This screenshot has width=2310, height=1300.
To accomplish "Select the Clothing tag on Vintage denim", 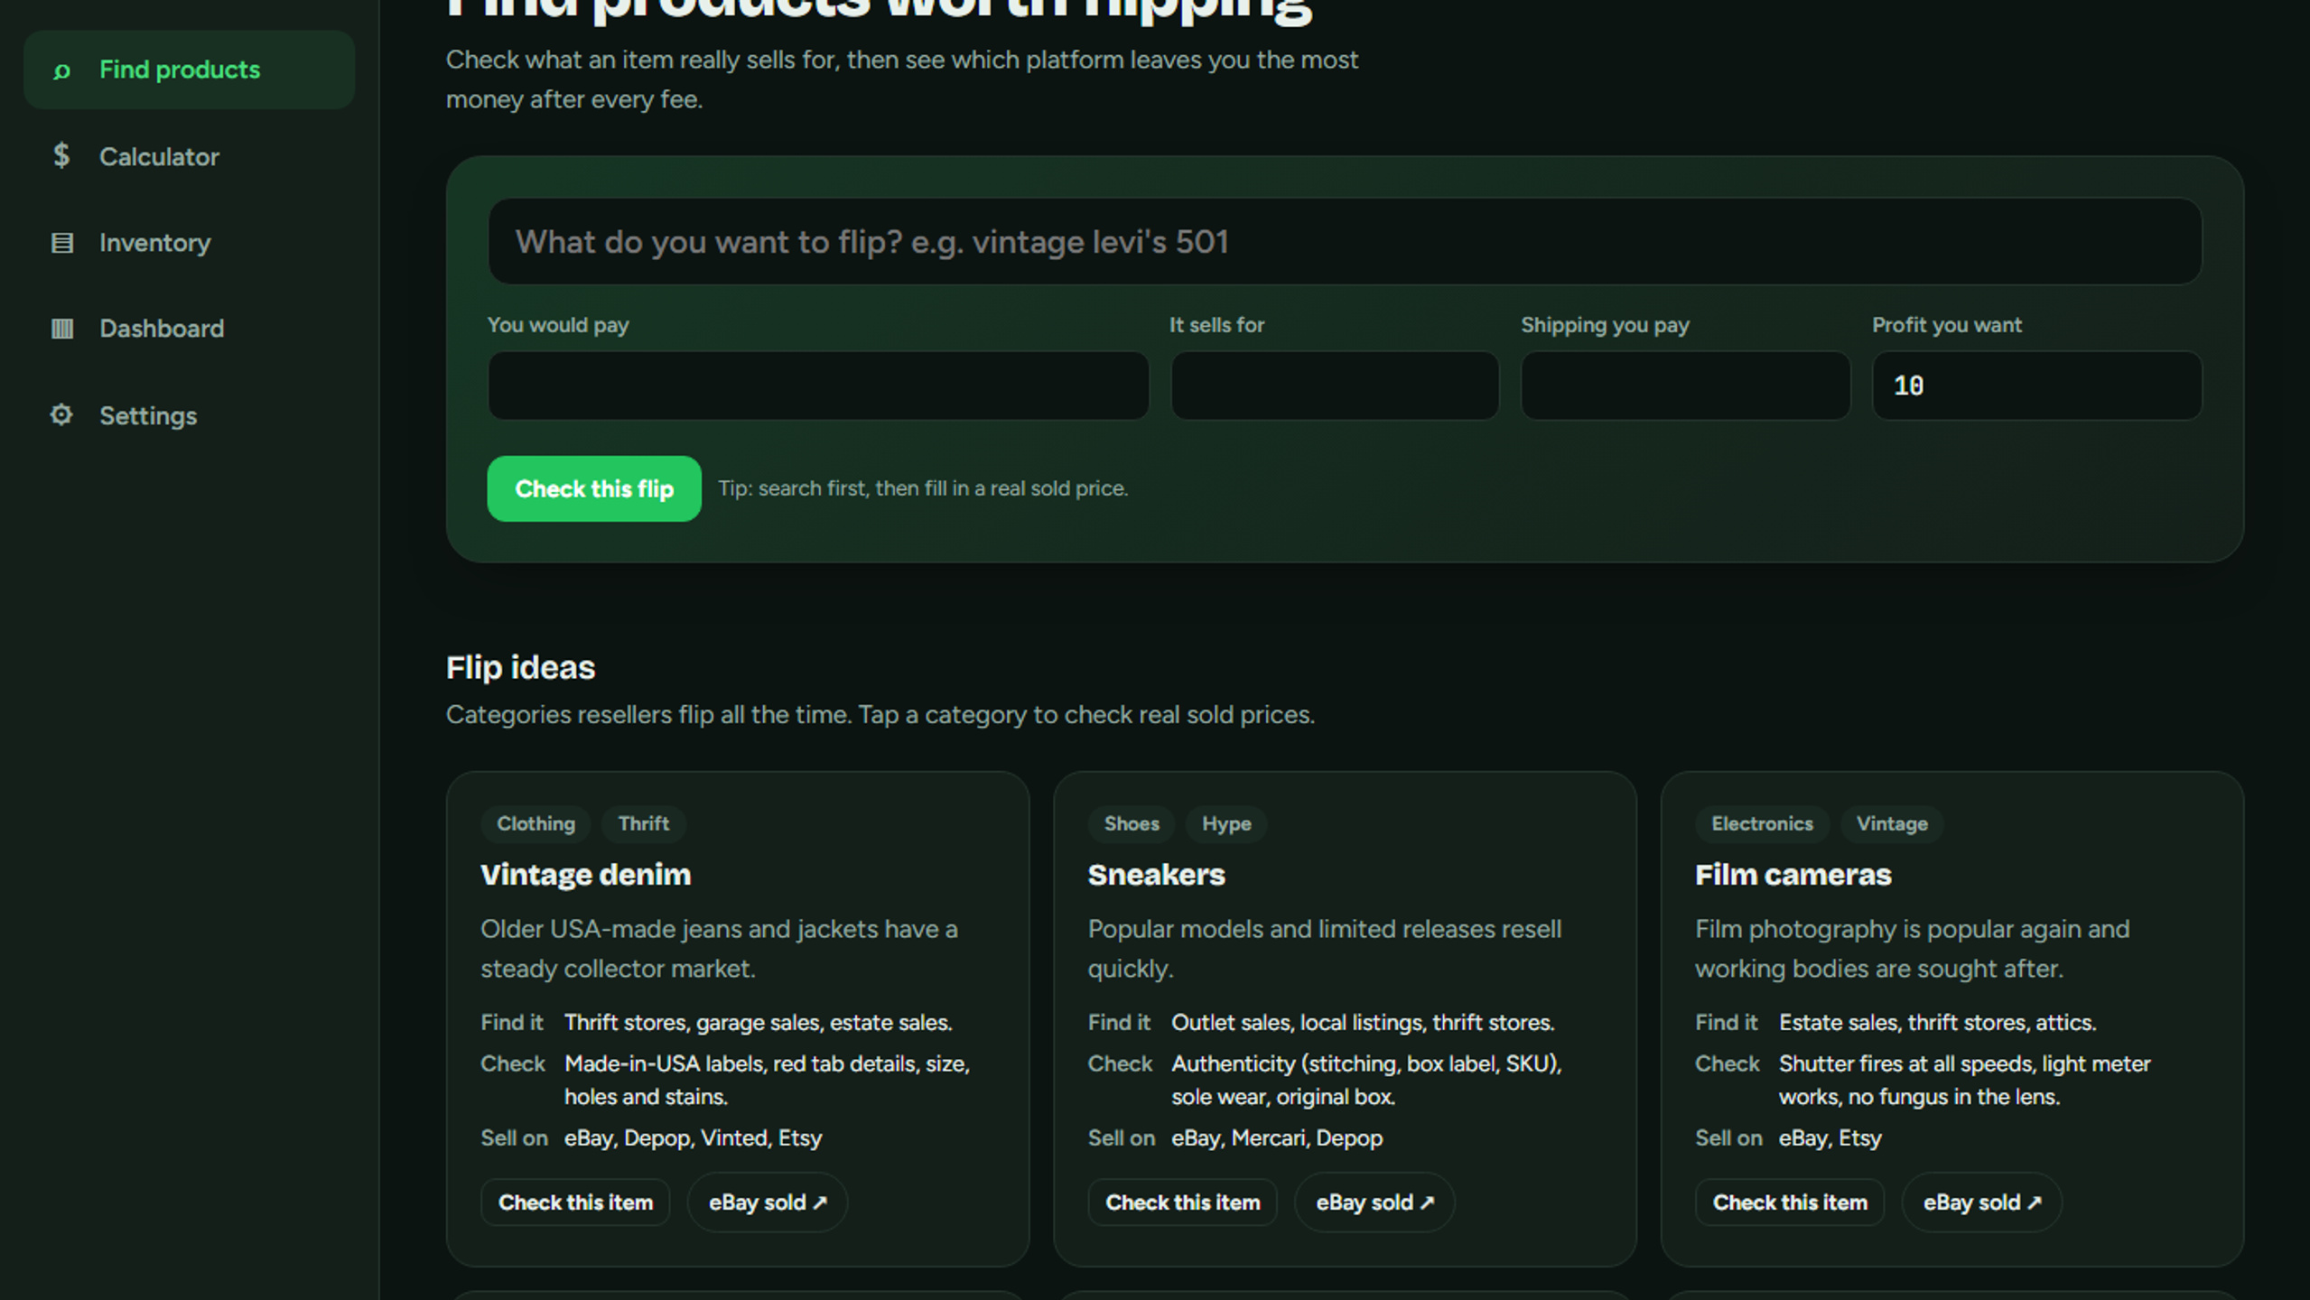I will (x=536, y=823).
